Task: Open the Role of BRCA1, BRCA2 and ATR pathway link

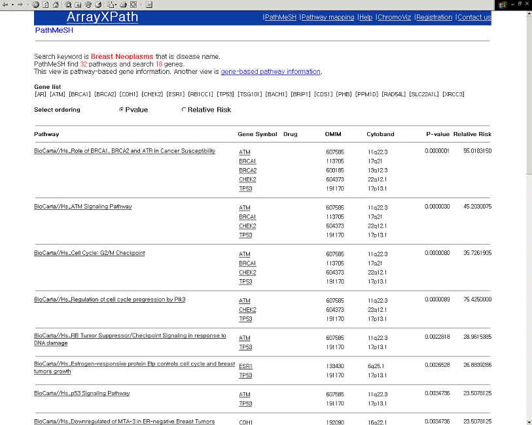Action: pos(124,151)
